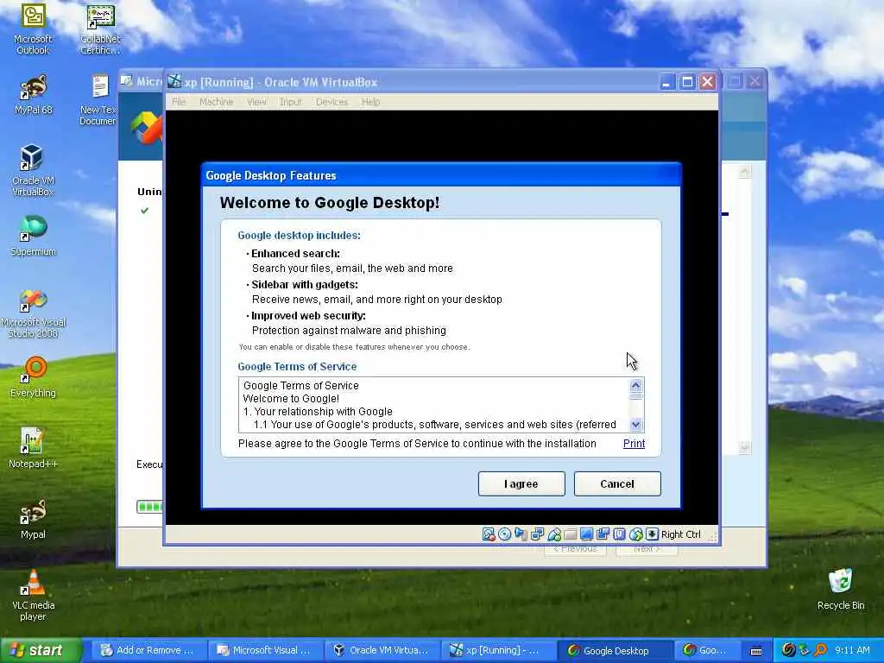The width and height of the screenshot is (884, 663).
Task: Click the hard disk activity indicator icon
Action: click(x=489, y=534)
